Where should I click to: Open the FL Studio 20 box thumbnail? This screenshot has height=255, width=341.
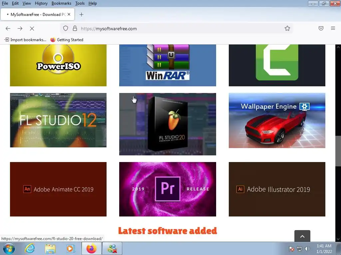tap(168, 124)
